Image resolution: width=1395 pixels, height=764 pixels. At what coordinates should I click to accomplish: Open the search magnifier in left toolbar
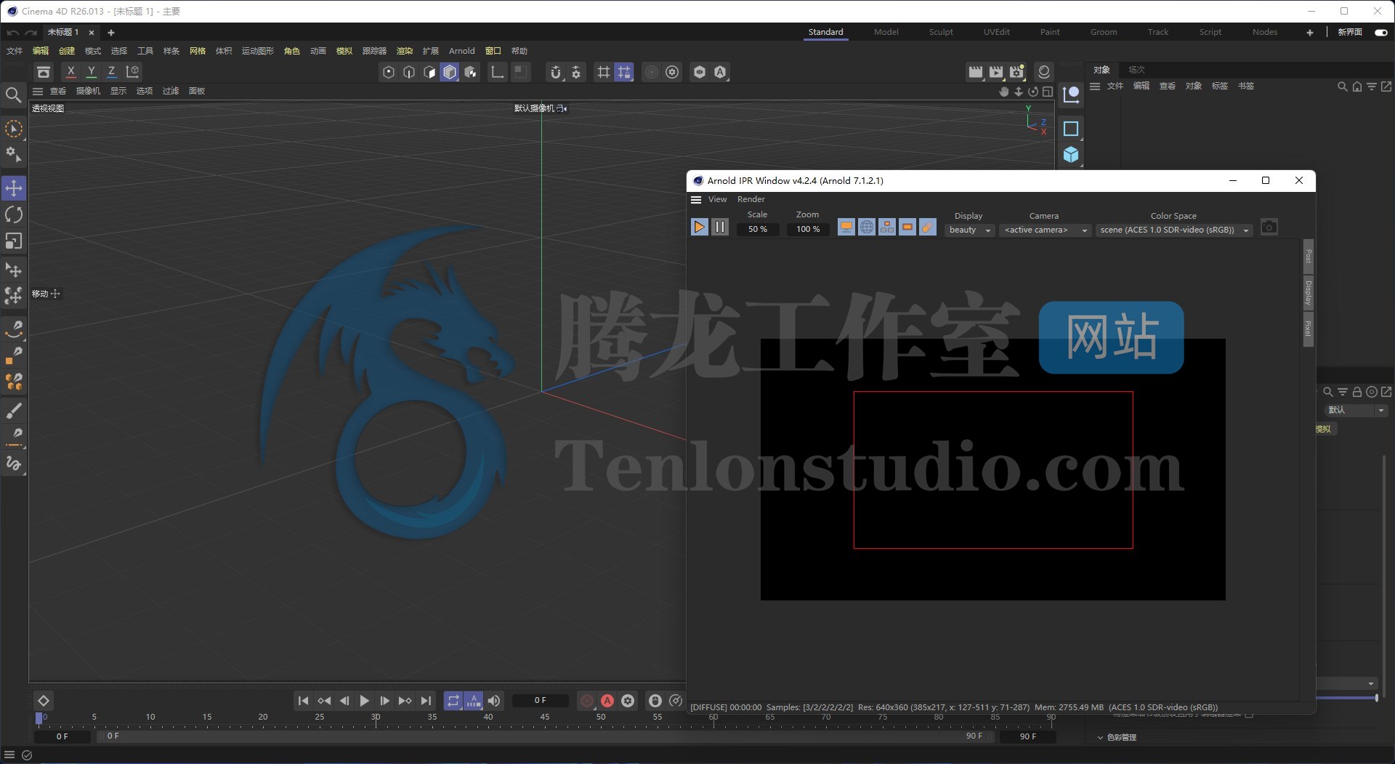(x=13, y=95)
